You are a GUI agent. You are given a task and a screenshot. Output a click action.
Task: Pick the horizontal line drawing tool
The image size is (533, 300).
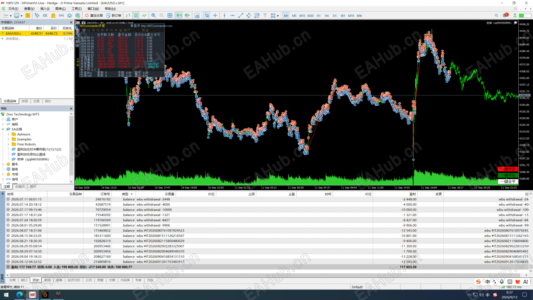click(233, 16)
